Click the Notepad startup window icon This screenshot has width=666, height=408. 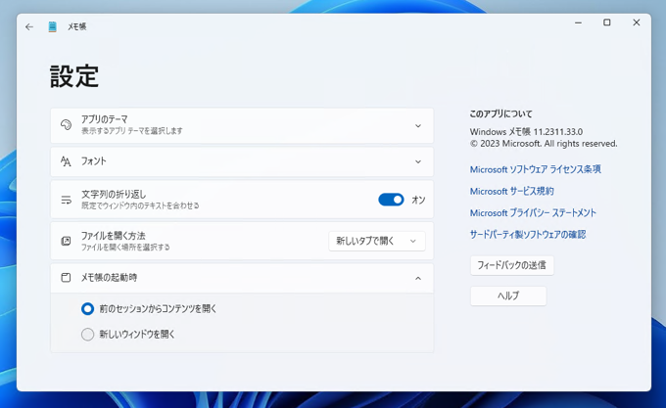pos(66,278)
